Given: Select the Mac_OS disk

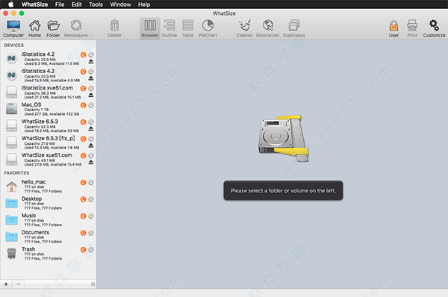Looking at the screenshot, I should [48, 109].
